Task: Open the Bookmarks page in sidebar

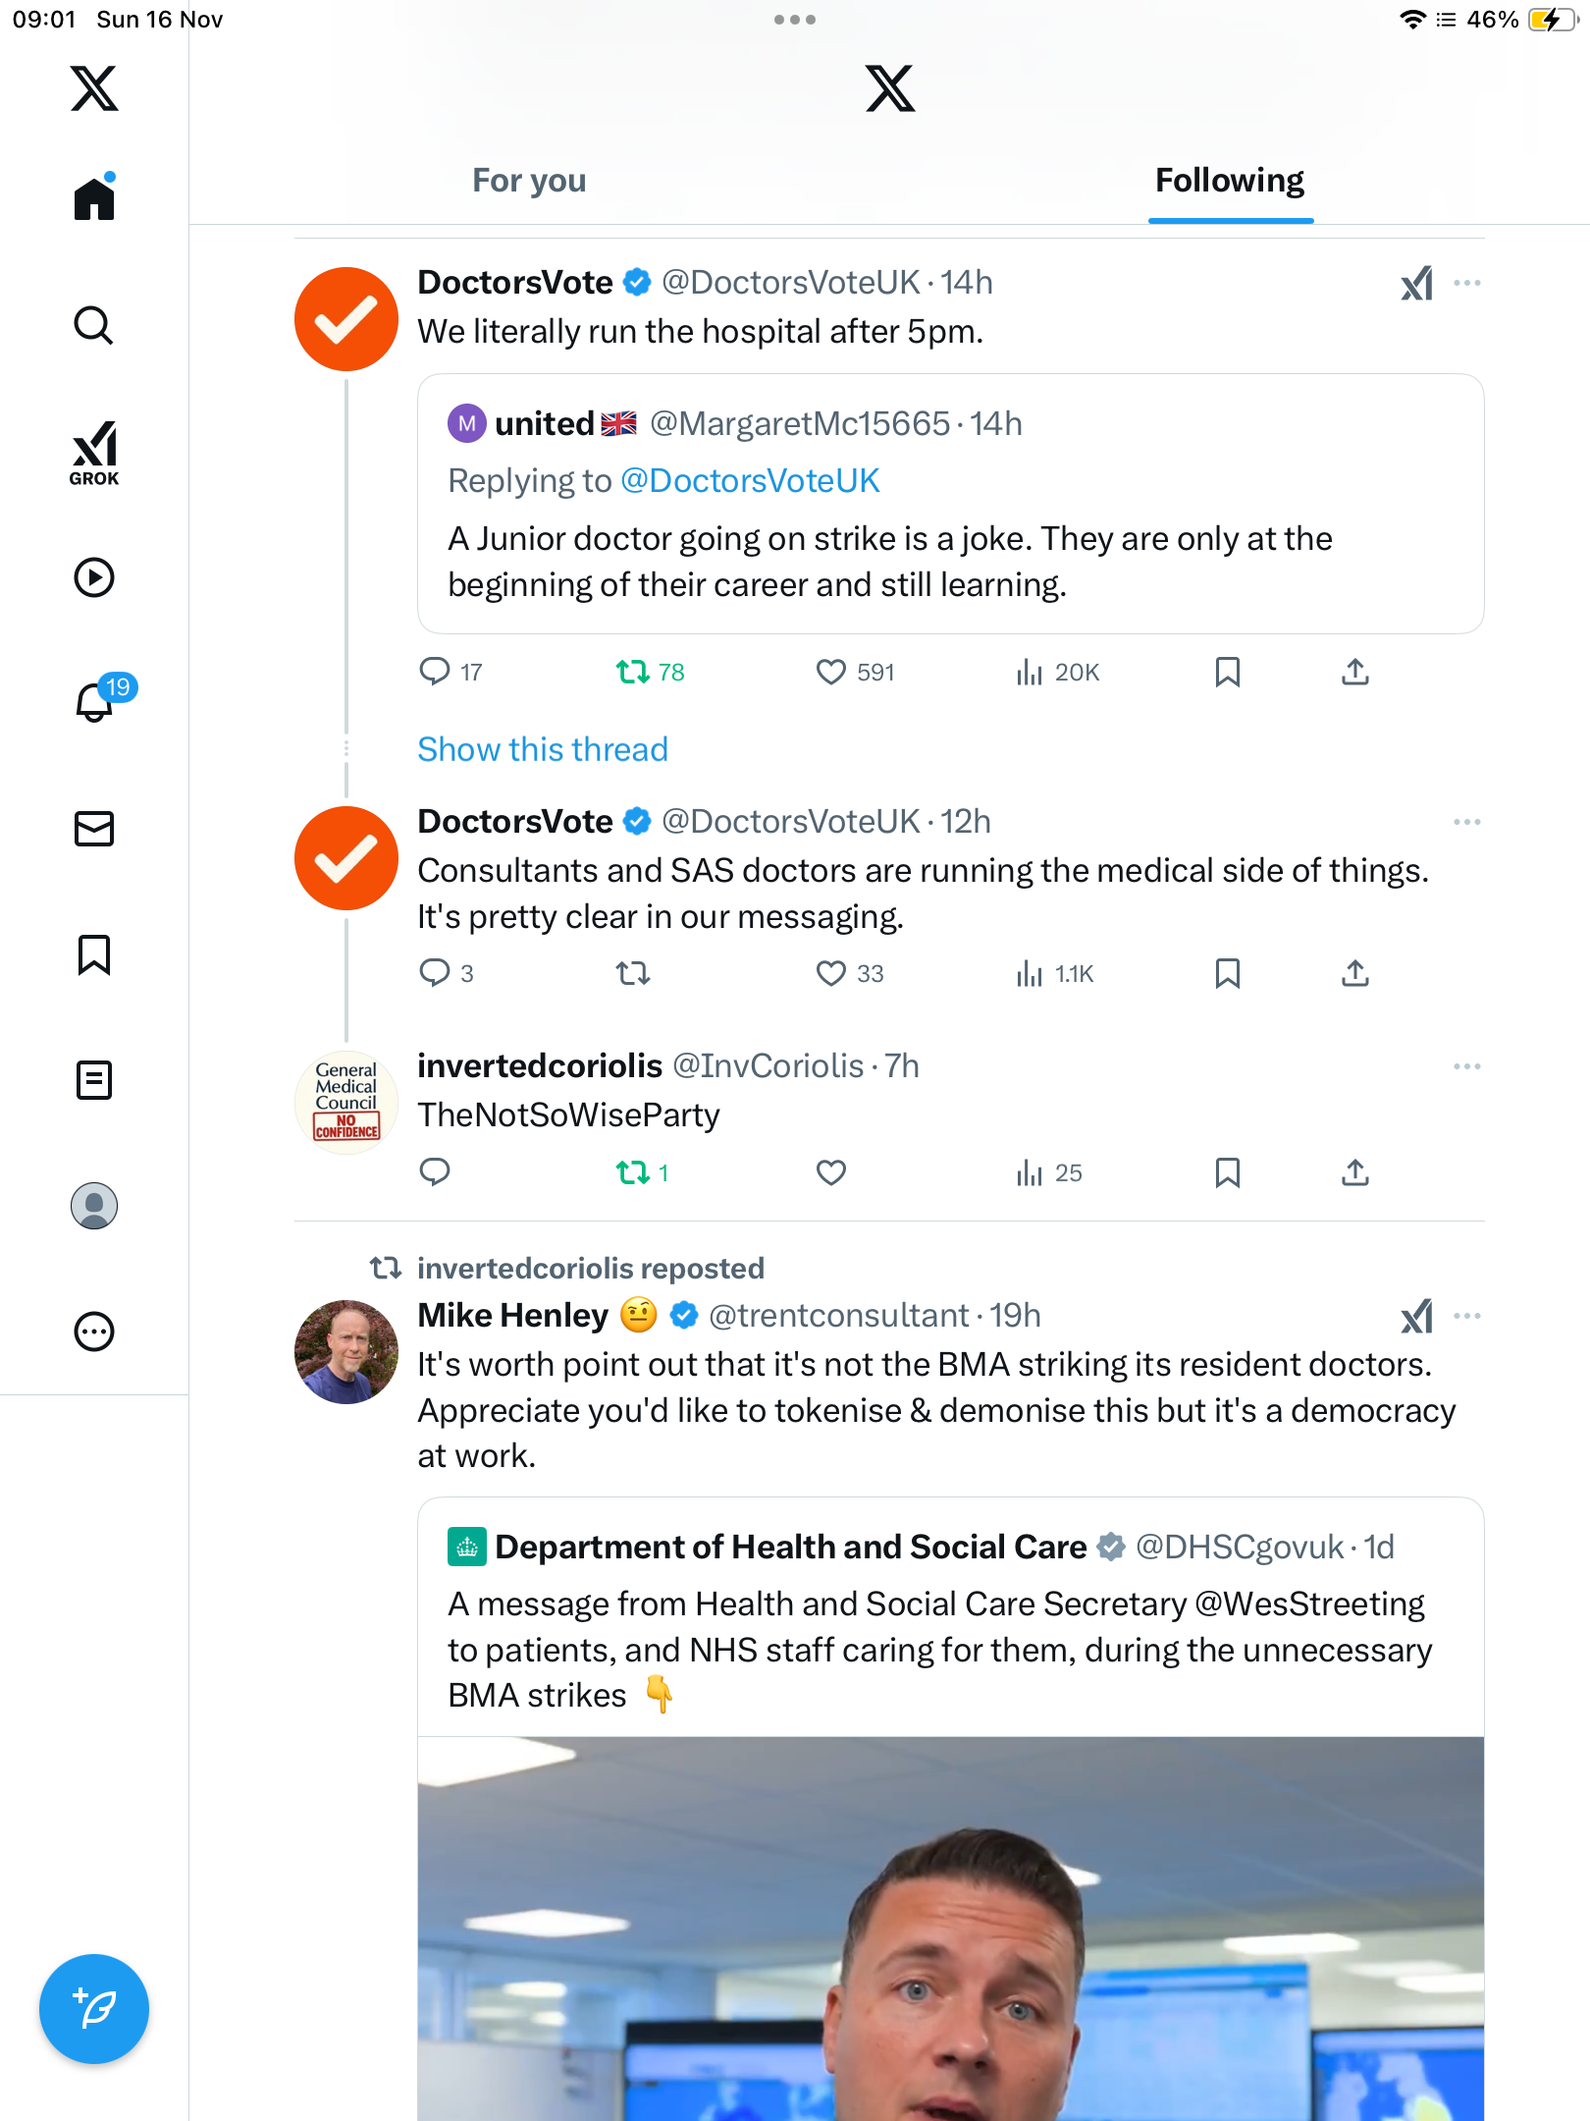Action: click(x=94, y=954)
